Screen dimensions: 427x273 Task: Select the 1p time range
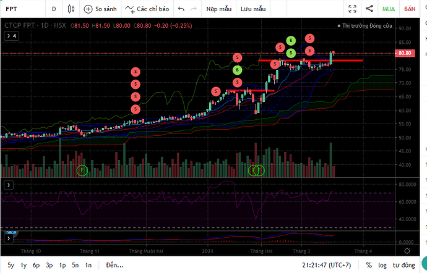point(63,265)
